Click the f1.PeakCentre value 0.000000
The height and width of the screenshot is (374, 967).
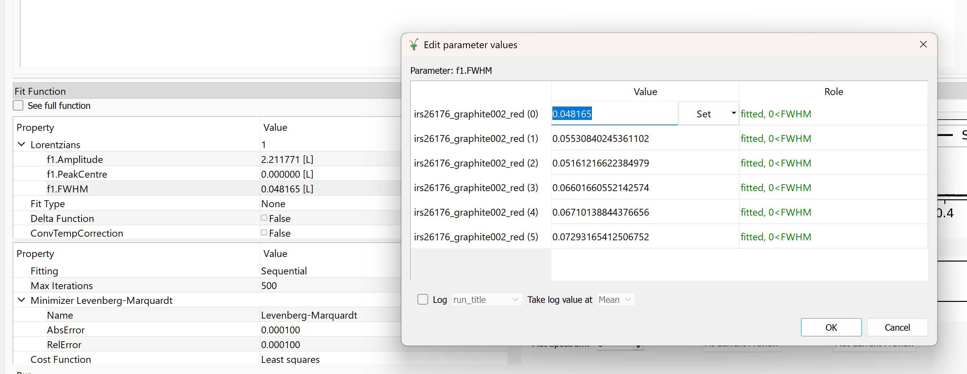click(287, 174)
